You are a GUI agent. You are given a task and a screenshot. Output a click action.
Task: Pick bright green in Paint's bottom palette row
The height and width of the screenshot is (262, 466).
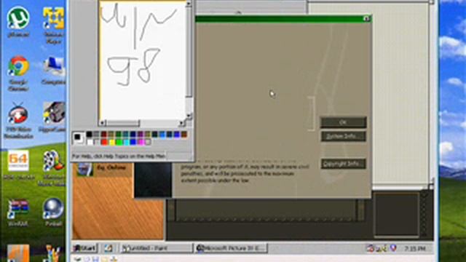[x=119, y=143]
